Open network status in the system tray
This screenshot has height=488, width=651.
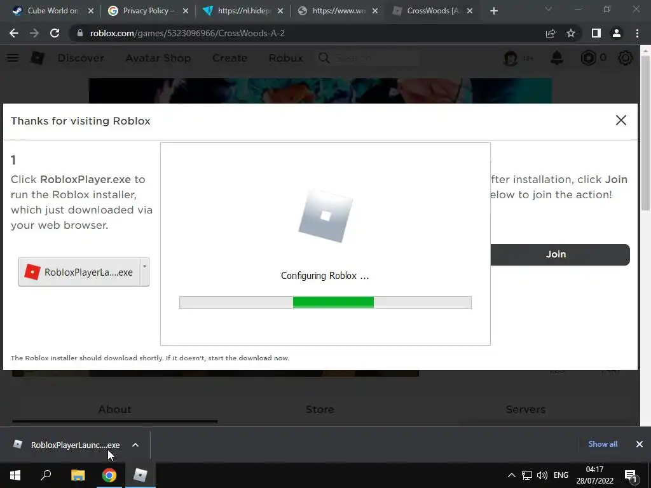tap(527, 475)
